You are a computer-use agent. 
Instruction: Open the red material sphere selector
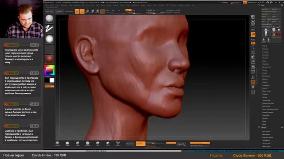coord(49,59)
